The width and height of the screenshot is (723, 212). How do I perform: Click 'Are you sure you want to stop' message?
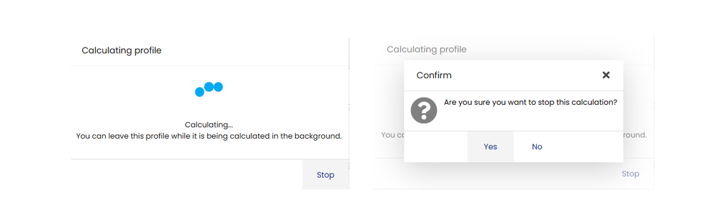pyautogui.click(x=530, y=102)
